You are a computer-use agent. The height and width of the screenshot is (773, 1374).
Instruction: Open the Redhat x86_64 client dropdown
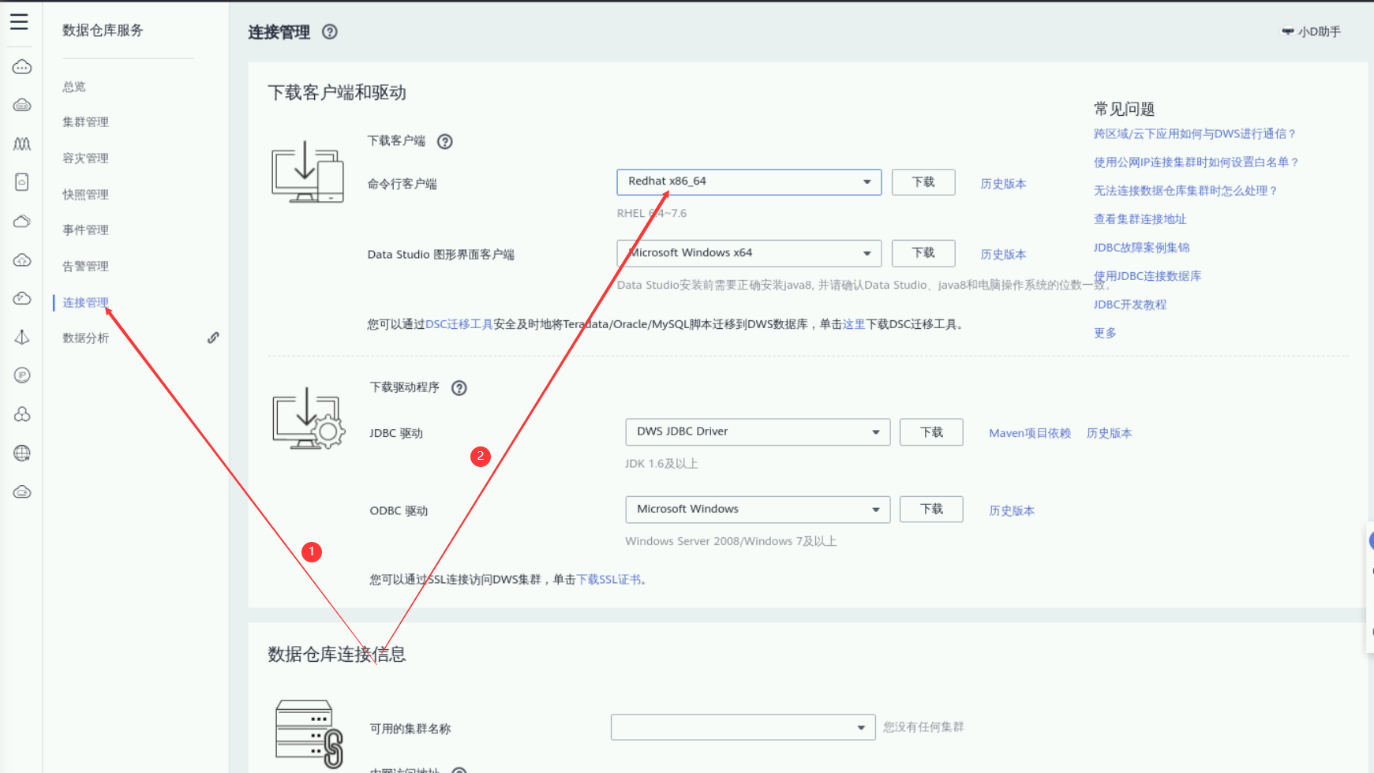(x=749, y=181)
